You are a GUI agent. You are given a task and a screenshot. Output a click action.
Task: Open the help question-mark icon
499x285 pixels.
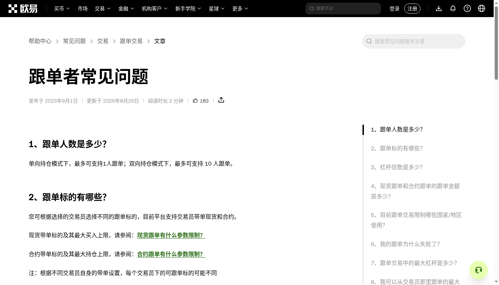click(467, 9)
